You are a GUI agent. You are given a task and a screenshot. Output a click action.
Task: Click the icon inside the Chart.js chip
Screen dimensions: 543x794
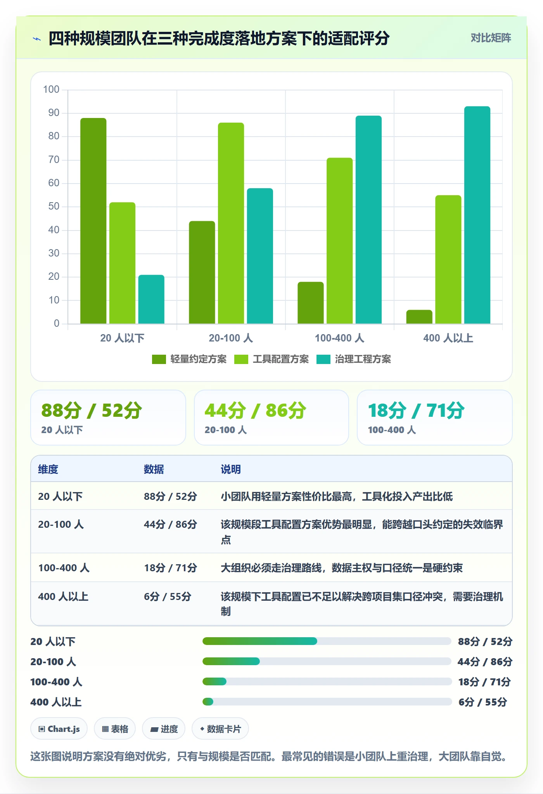tap(42, 729)
